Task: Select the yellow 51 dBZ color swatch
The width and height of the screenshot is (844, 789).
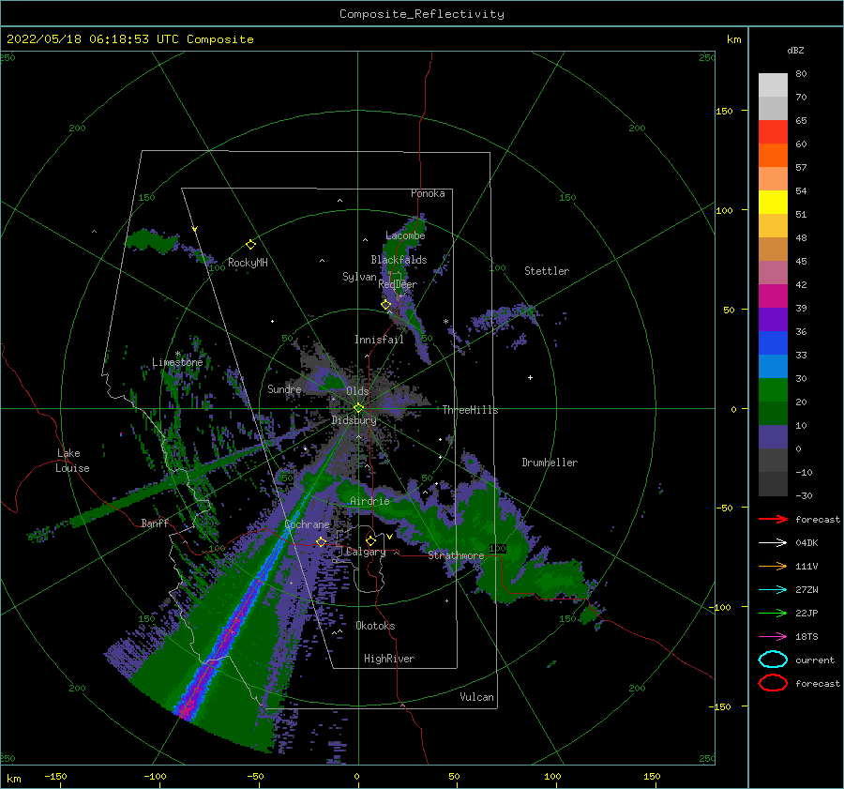Action: [x=773, y=202]
